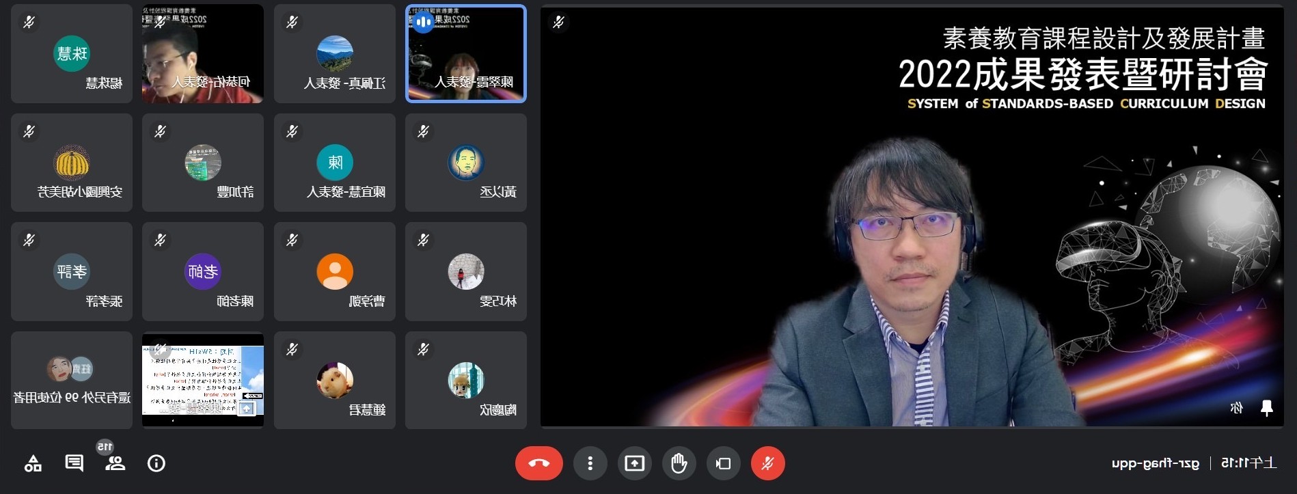Screen dimensions: 1297x494
Task: Select the tile with the orange default avatar
Action: [334, 272]
